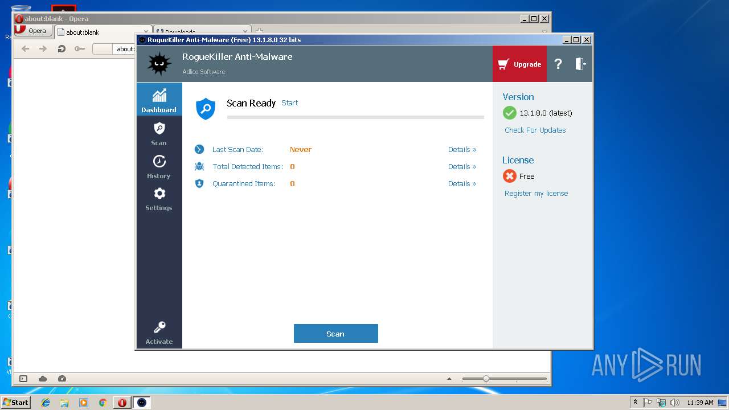Open the Opera menu button
Image resolution: width=729 pixels, height=410 pixels.
click(33, 31)
